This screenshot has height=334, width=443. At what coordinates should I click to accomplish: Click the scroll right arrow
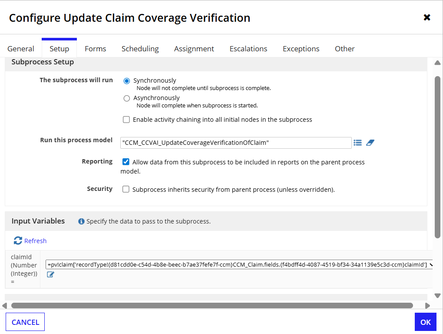[x=427, y=306]
